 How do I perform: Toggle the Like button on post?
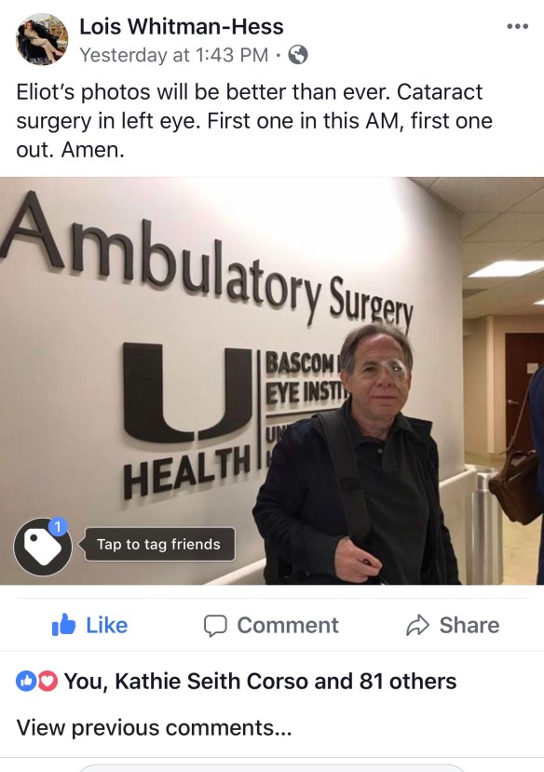tap(89, 625)
